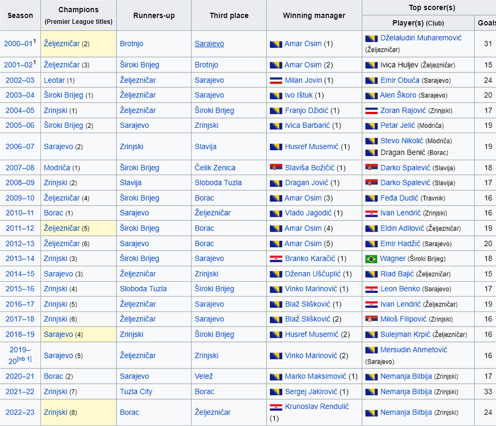
Task: Click the Croatian flag next to Krunoslav Rendulić
Action: pyautogui.click(x=276, y=407)
